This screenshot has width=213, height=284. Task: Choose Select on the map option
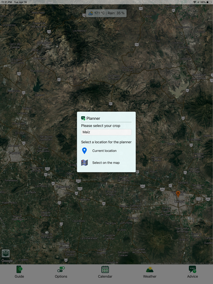click(106, 163)
